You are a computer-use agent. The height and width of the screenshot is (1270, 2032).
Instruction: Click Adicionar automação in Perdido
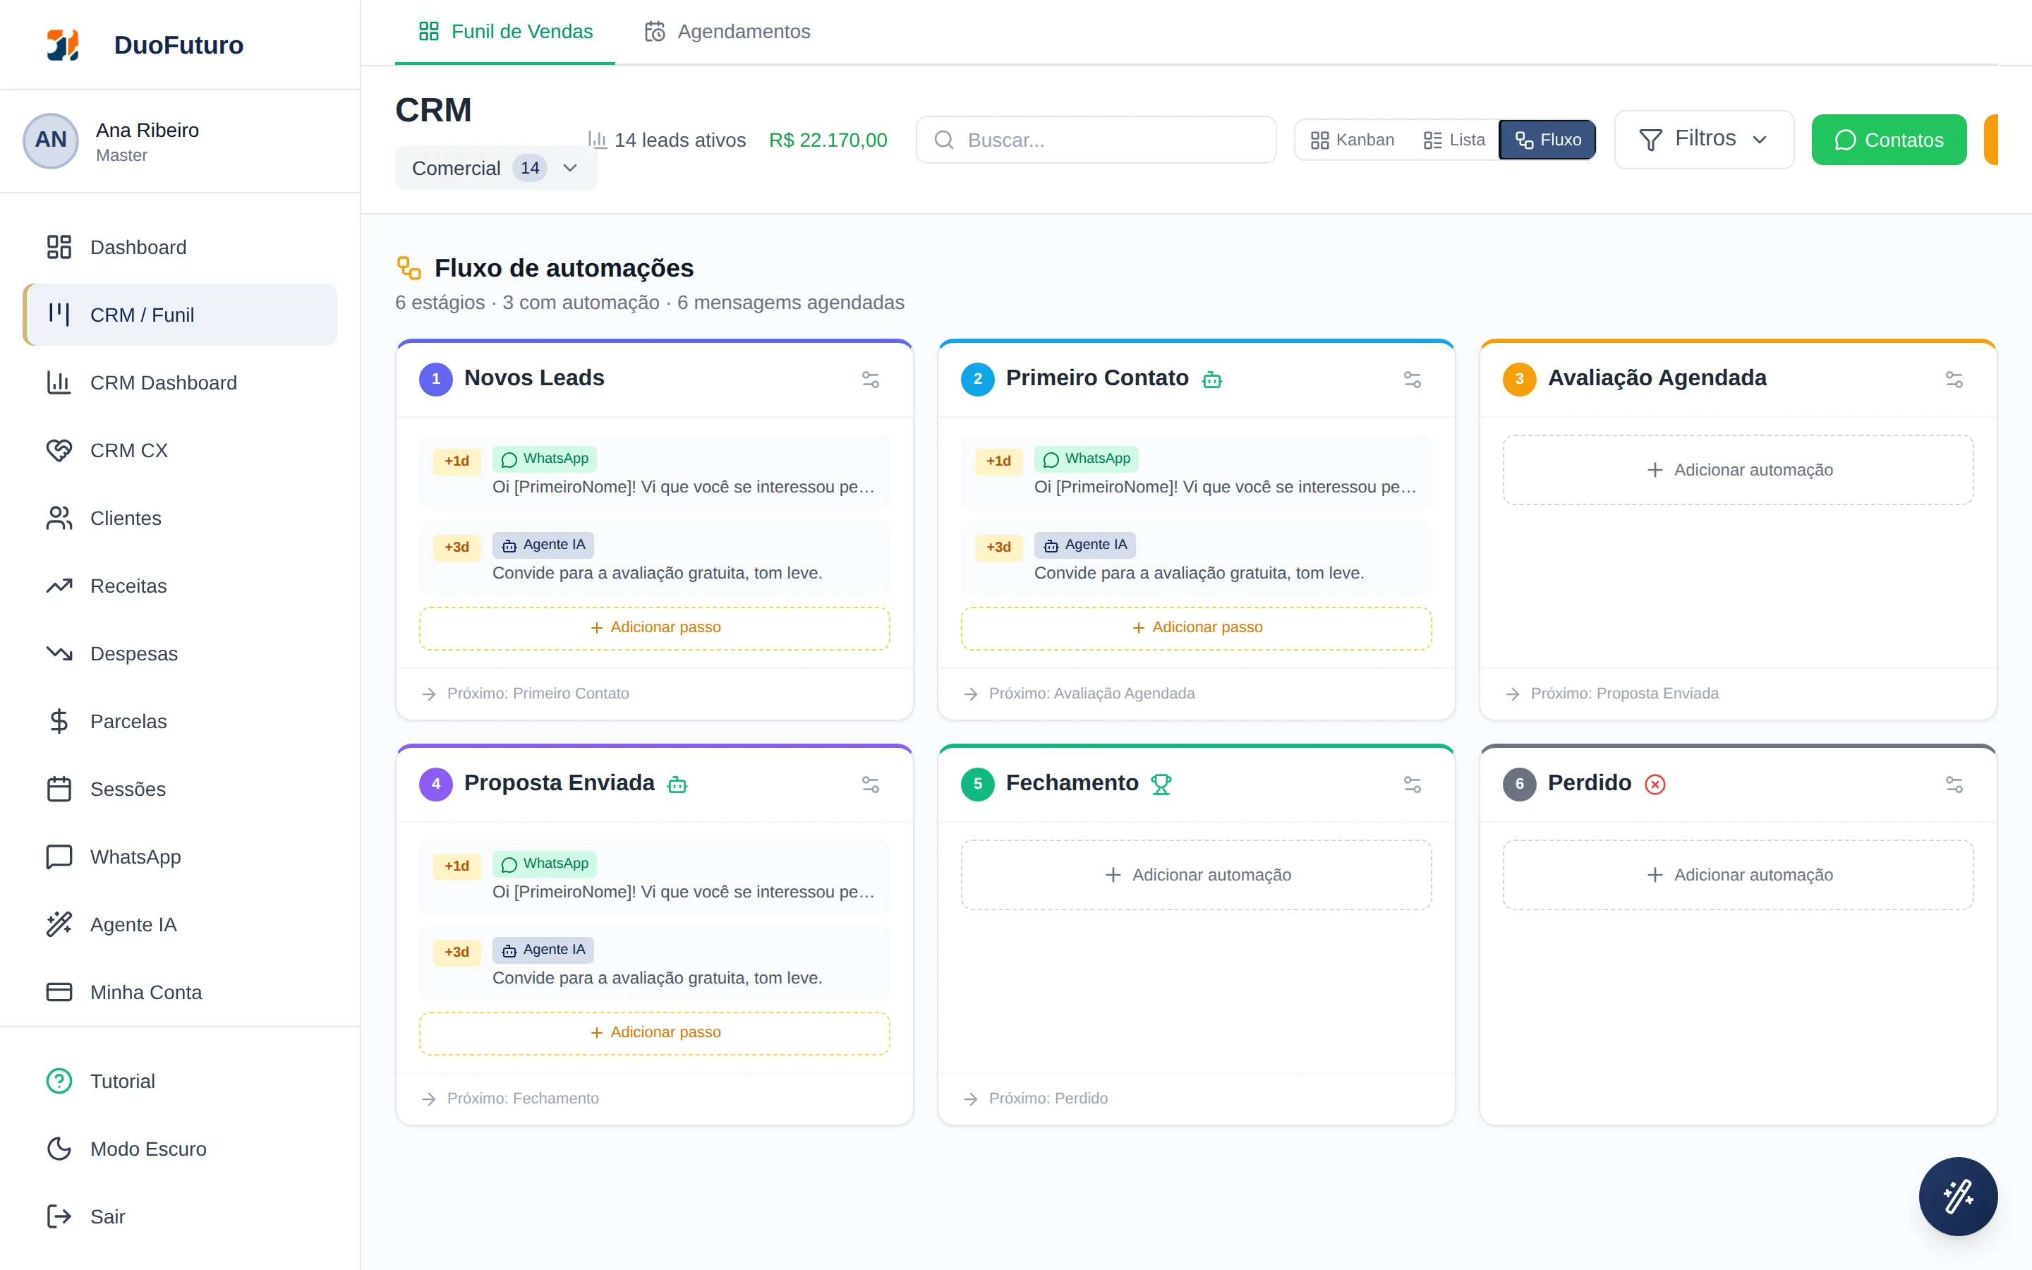click(x=1738, y=874)
